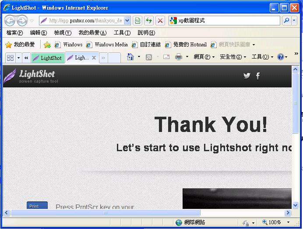Click the 100% zoom level button

coord(271,222)
